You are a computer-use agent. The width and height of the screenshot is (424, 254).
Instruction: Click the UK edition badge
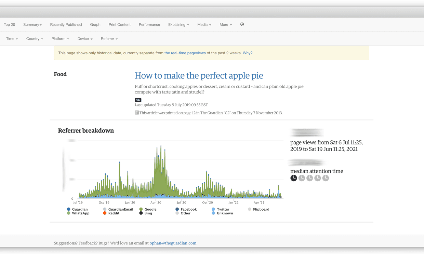(x=138, y=100)
